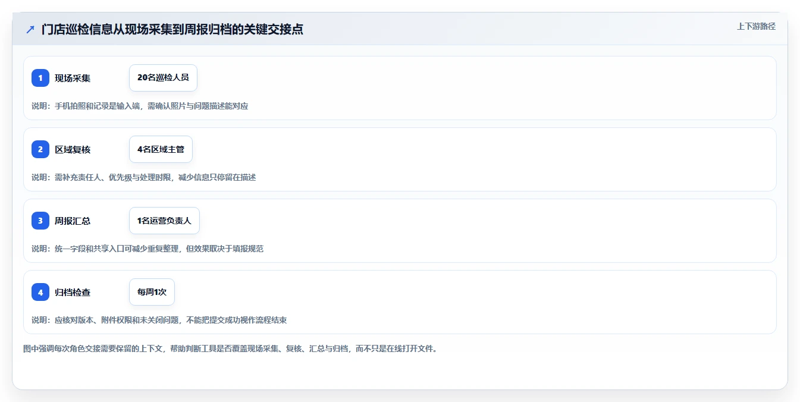Image resolution: width=800 pixels, height=402 pixels.
Task: Click the note starting 说明：需补充责任人
Action: tap(143, 177)
